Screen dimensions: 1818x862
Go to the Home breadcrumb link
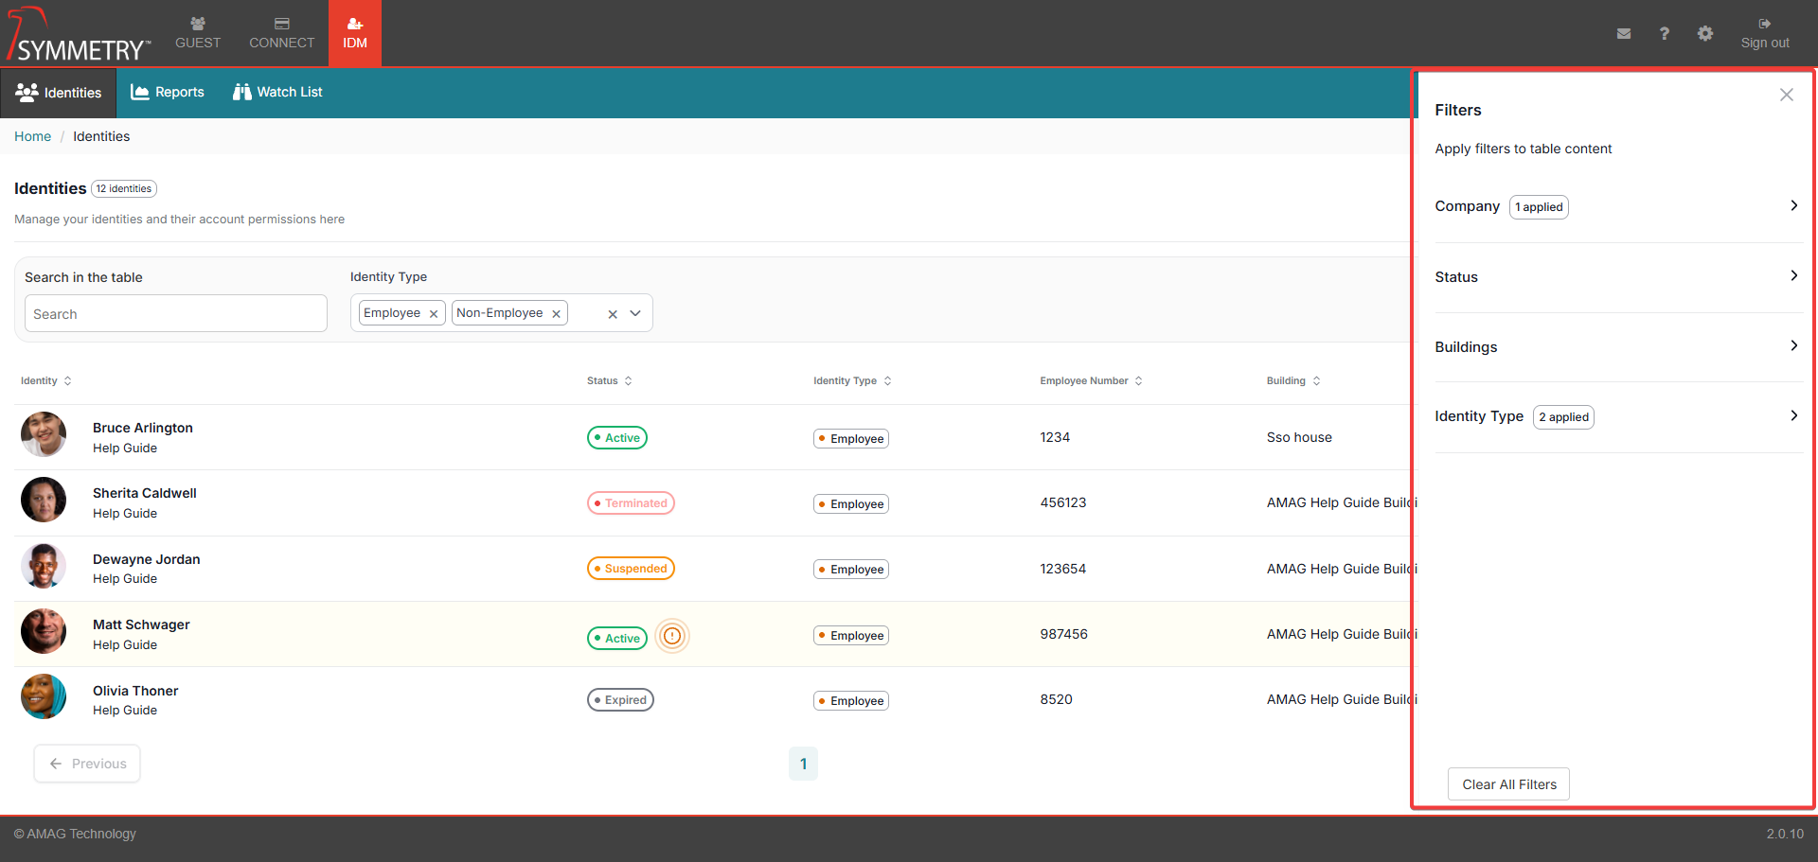click(32, 136)
